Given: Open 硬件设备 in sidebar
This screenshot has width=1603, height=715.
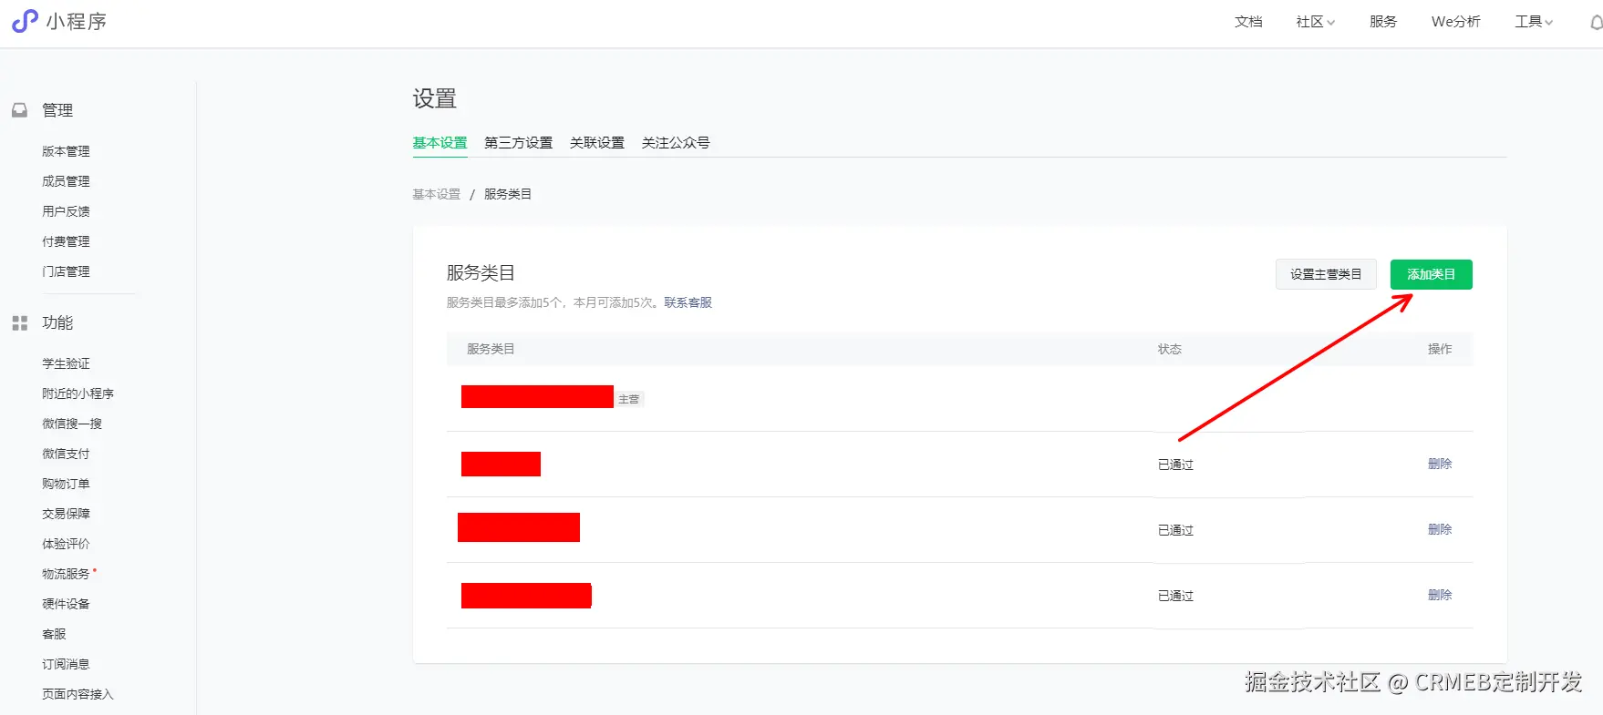Looking at the screenshot, I should click(x=66, y=604).
